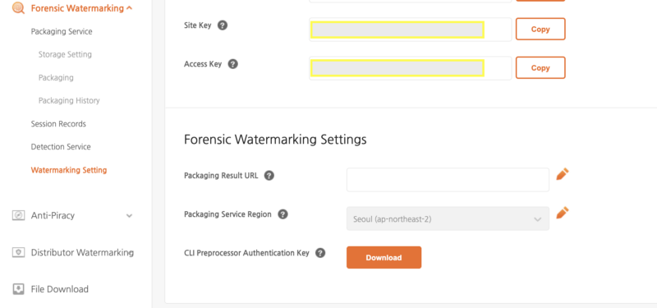Edit Packaging Result URL with pencil icon
The height and width of the screenshot is (308, 657).
[x=563, y=174]
